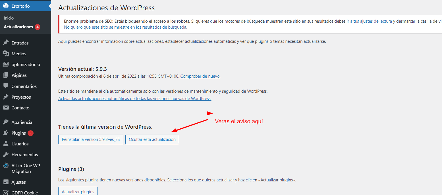Click the Escritorio dashboard gauge icon
This screenshot has height=195, width=442.
(6, 6)
